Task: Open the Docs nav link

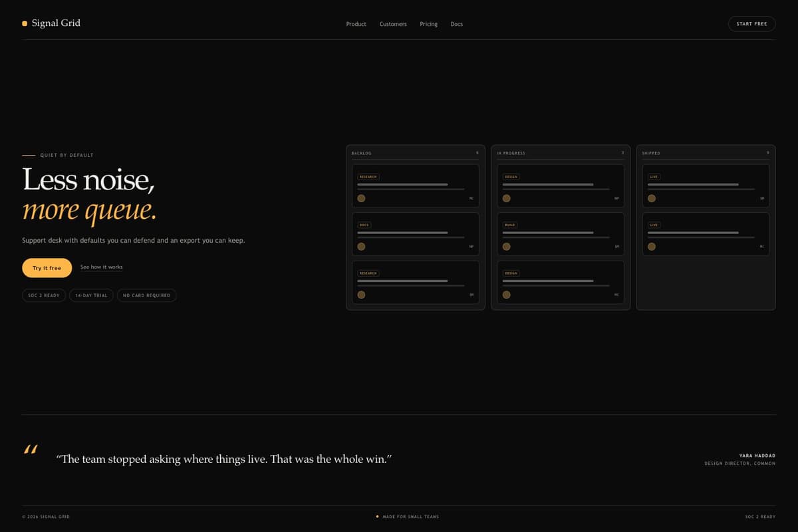Action: coord(456,24)
